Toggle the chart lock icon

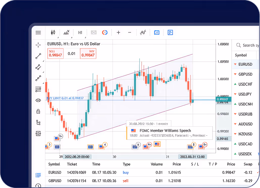(x=38, y=111)
